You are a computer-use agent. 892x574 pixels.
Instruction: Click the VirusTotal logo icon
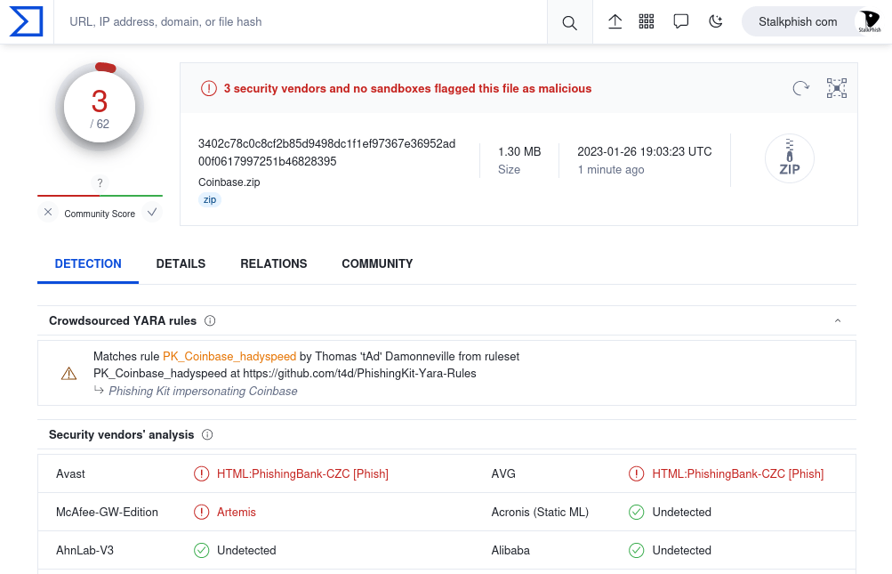coord(26,21)
